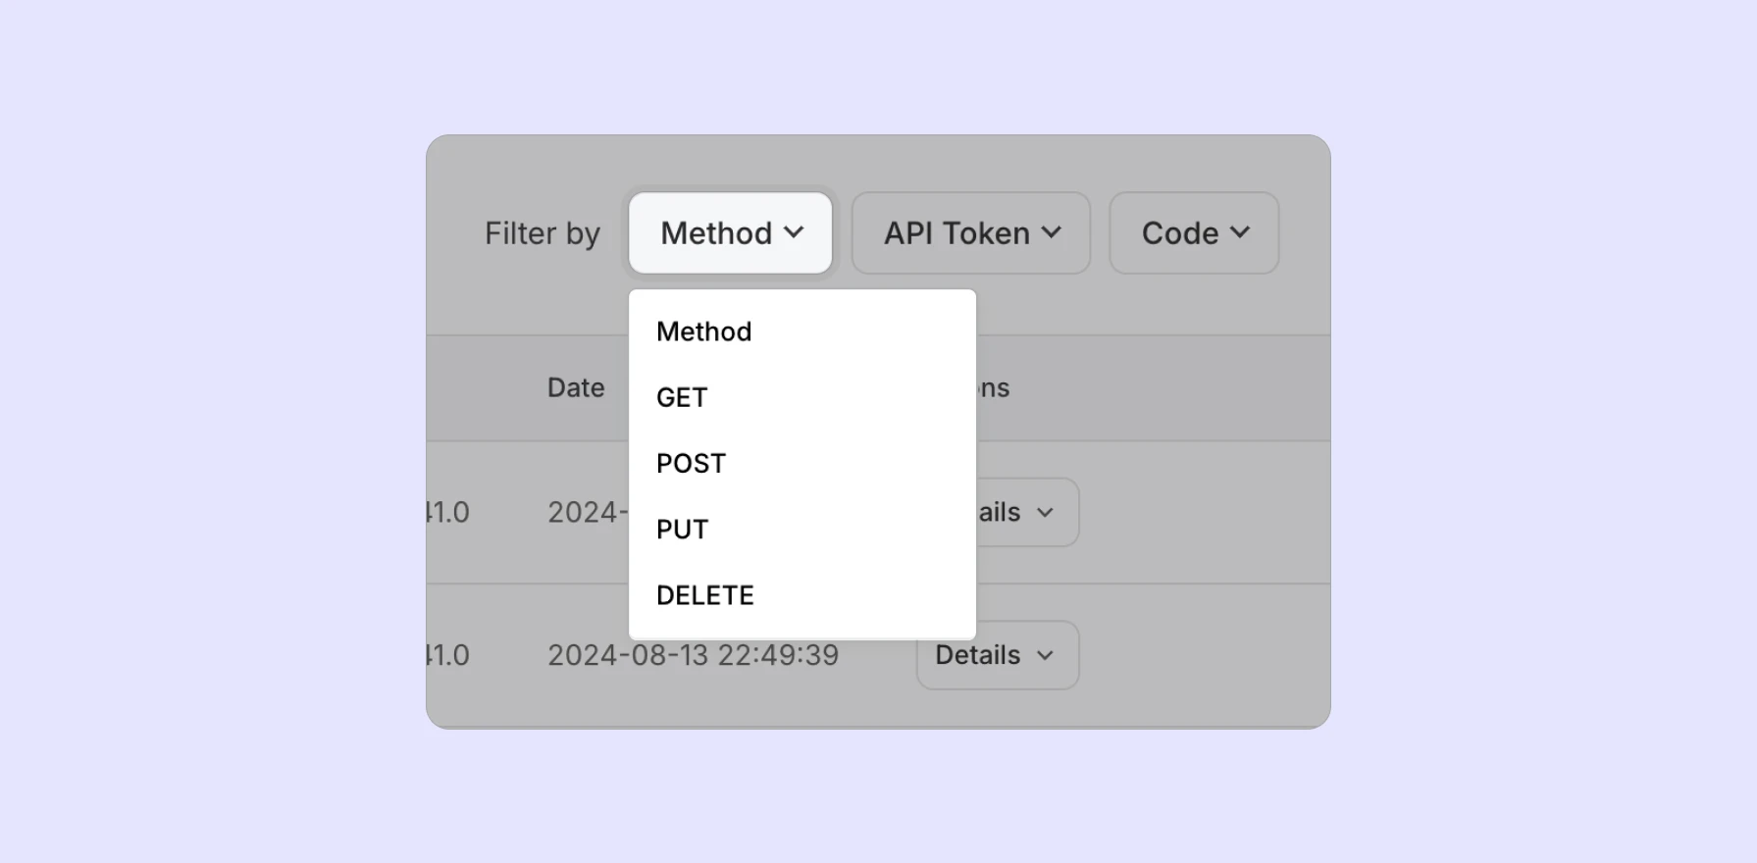1757x863 pixels.
Task: Select DELETE from the method menu
Action: pyautogui.click(x=704, y=595)
